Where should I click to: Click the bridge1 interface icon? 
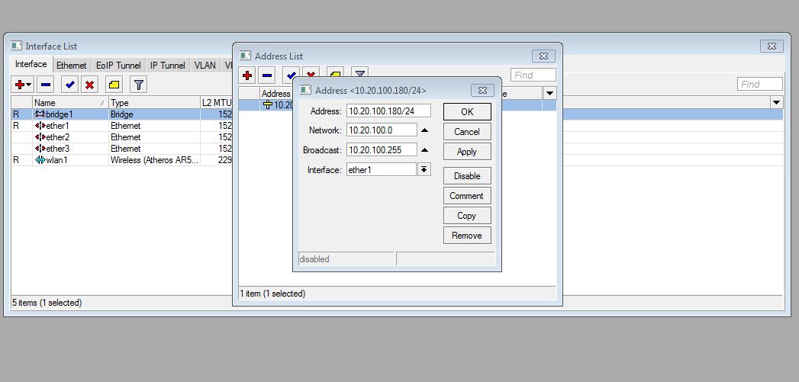click(x=40, y=114)
